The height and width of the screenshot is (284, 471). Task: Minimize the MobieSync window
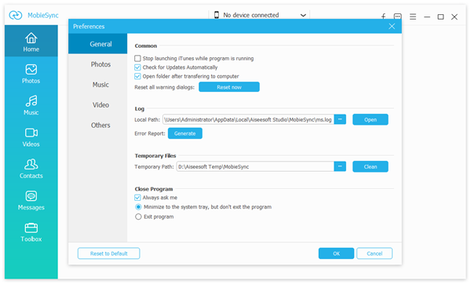(427, 17)
